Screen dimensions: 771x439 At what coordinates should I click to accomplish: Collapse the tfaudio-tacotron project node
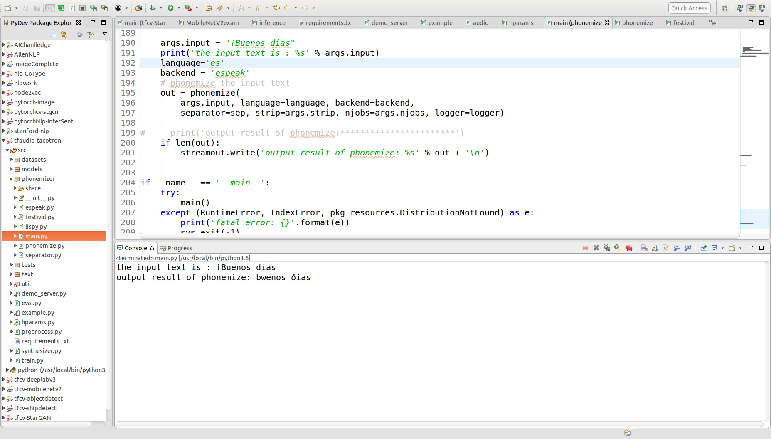[x=4, y=141]
